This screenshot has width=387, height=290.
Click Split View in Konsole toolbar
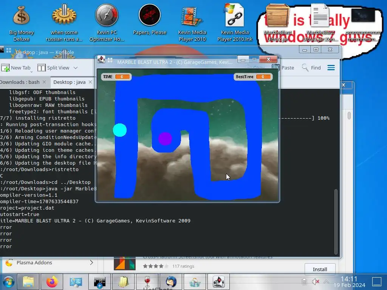[54, 68]
